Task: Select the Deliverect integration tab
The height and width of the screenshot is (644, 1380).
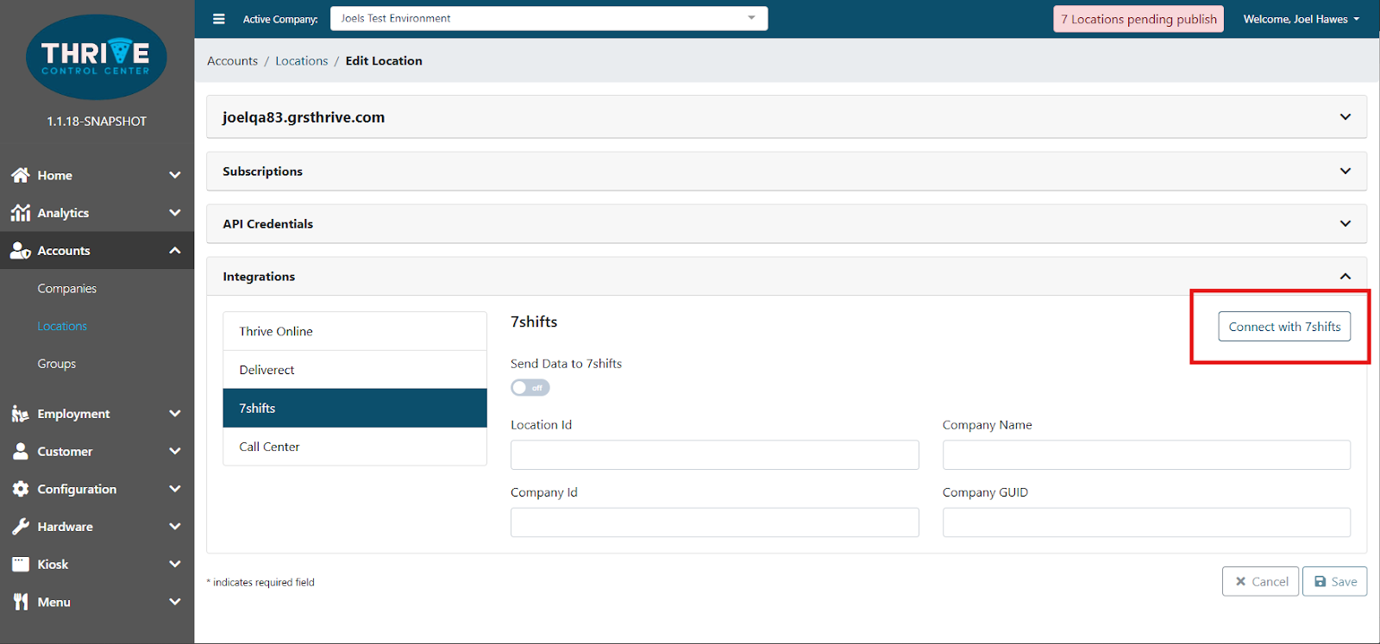Action: pyautogui.click(x=354, y=370)
